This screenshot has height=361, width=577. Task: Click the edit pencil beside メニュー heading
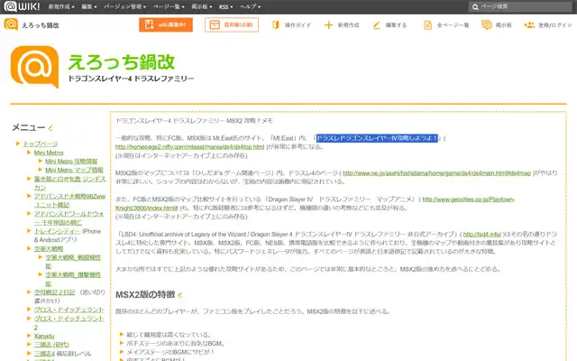coord(50,128)
